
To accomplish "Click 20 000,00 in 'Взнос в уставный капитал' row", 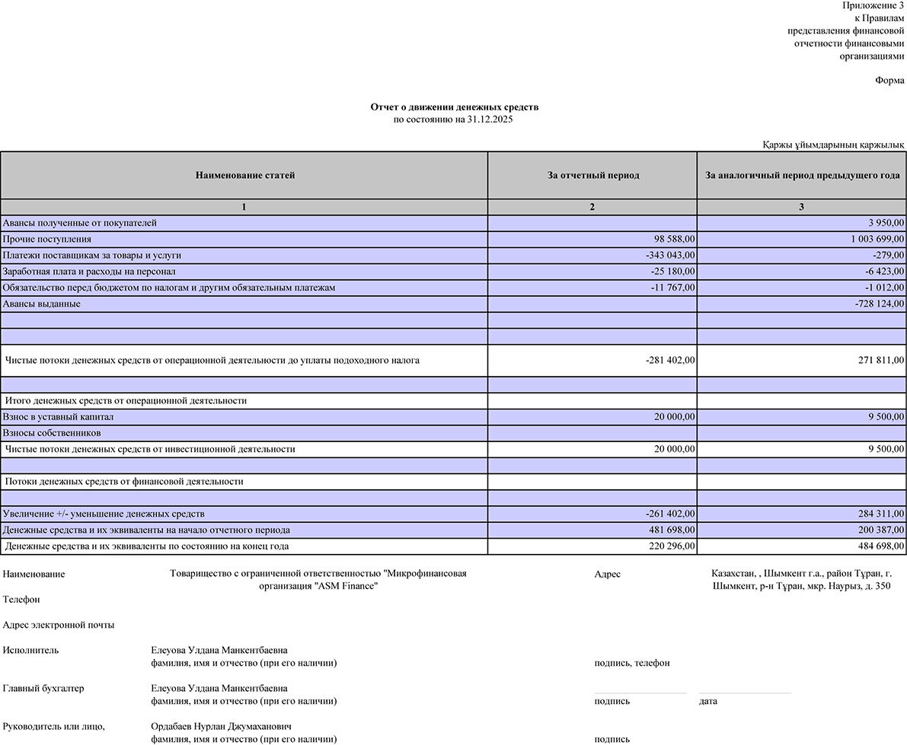I will pos(675,417).
